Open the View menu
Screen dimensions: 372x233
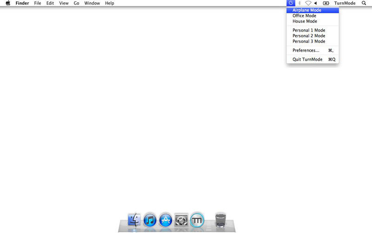click(x=64, y=3)
